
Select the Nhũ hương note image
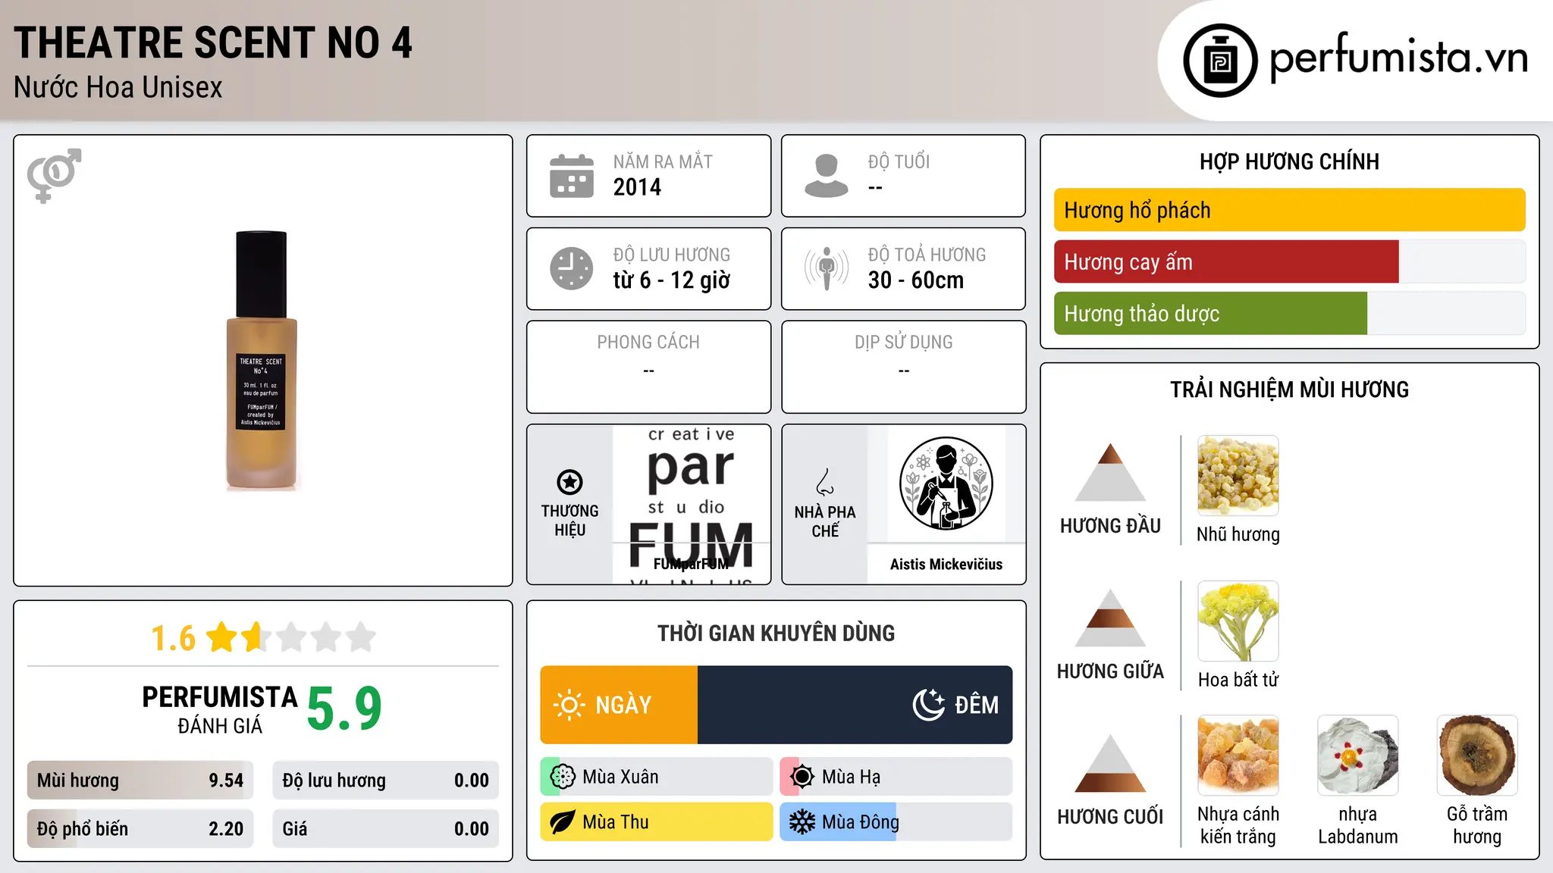[x=1238, y=476]
